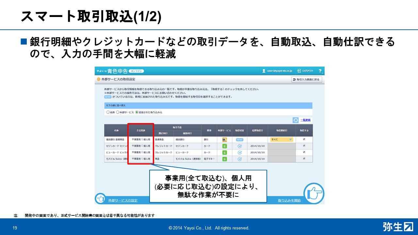The image size is (418, 235).
Task: Select 事業用 for セゾンカード row
Action: click(x=133, y=146)
